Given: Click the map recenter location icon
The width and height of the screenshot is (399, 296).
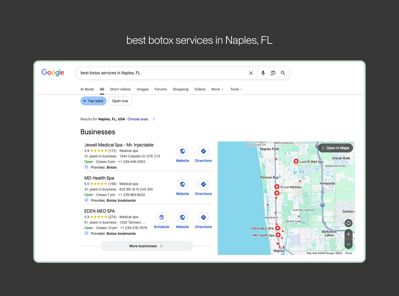Looking at the screenshot, I should (348, 223).
